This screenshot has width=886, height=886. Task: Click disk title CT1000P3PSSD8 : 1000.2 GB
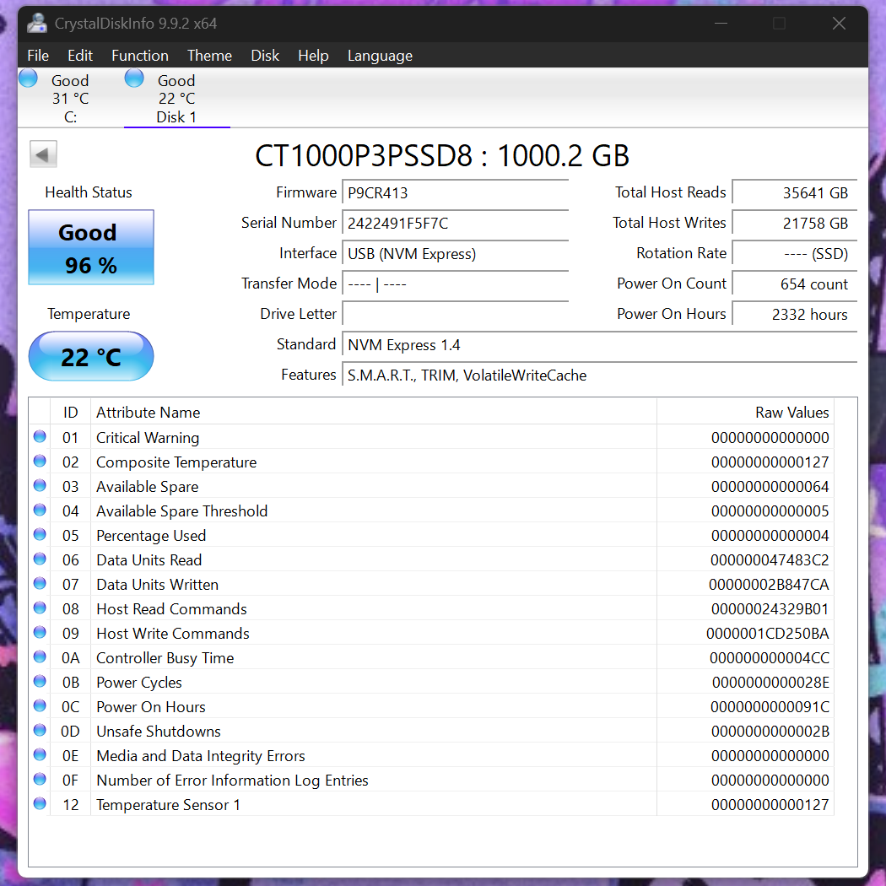pyautogui.click(x=442, y=155)
